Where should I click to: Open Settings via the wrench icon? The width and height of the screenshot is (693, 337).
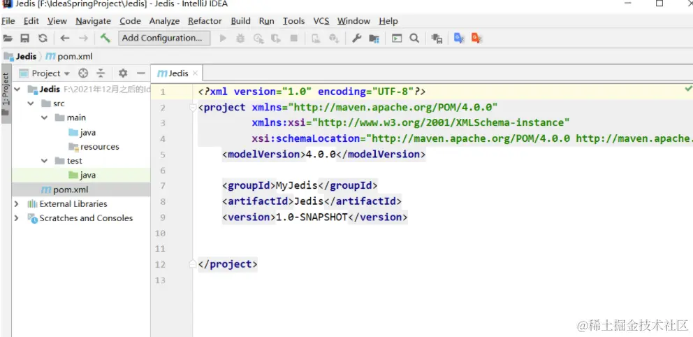click(x=356, y=38)
